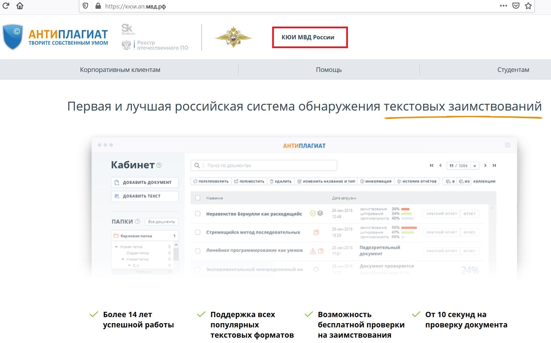Click the green check status icon for Неравенство Бернулли
The height and width of the screenshot is (343, 551).
tap(313, 213)
